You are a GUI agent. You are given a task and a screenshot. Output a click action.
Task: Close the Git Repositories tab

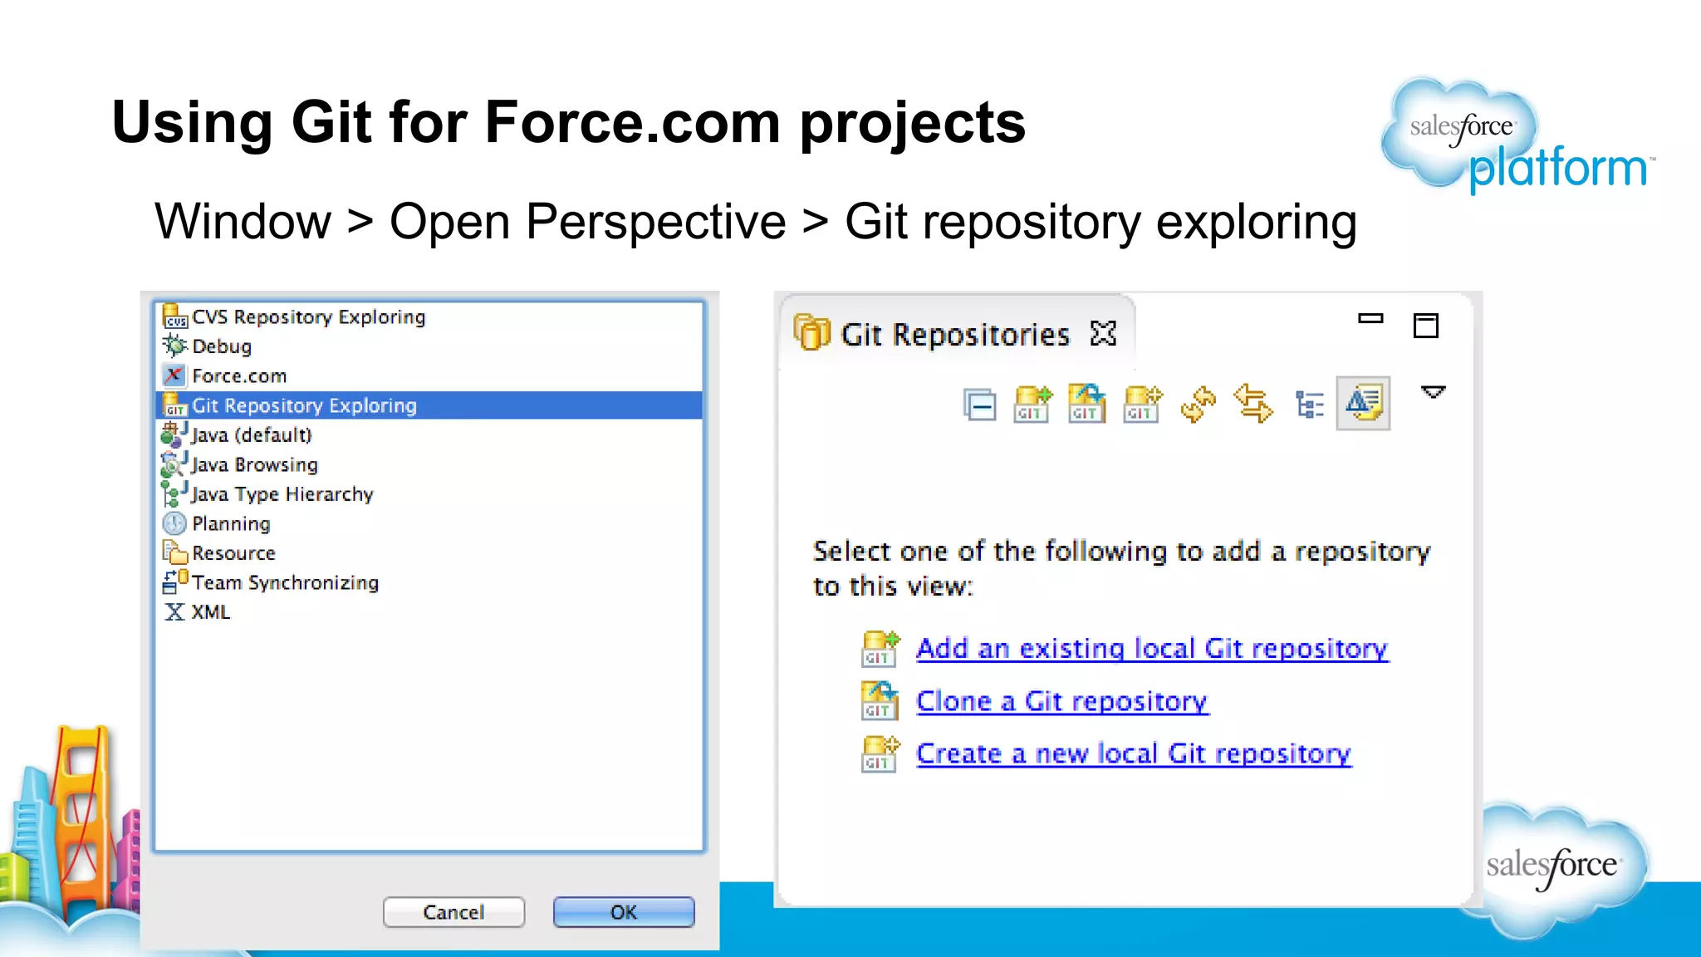coord(1103,333)
